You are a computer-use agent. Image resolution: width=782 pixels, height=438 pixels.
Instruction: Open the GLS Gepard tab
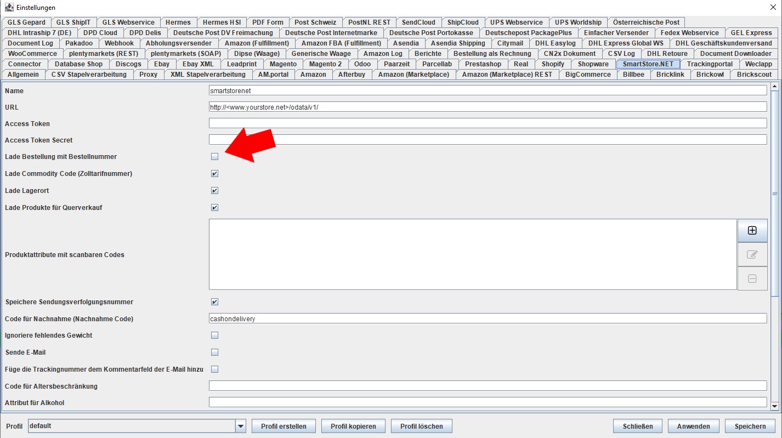[26, 22]
